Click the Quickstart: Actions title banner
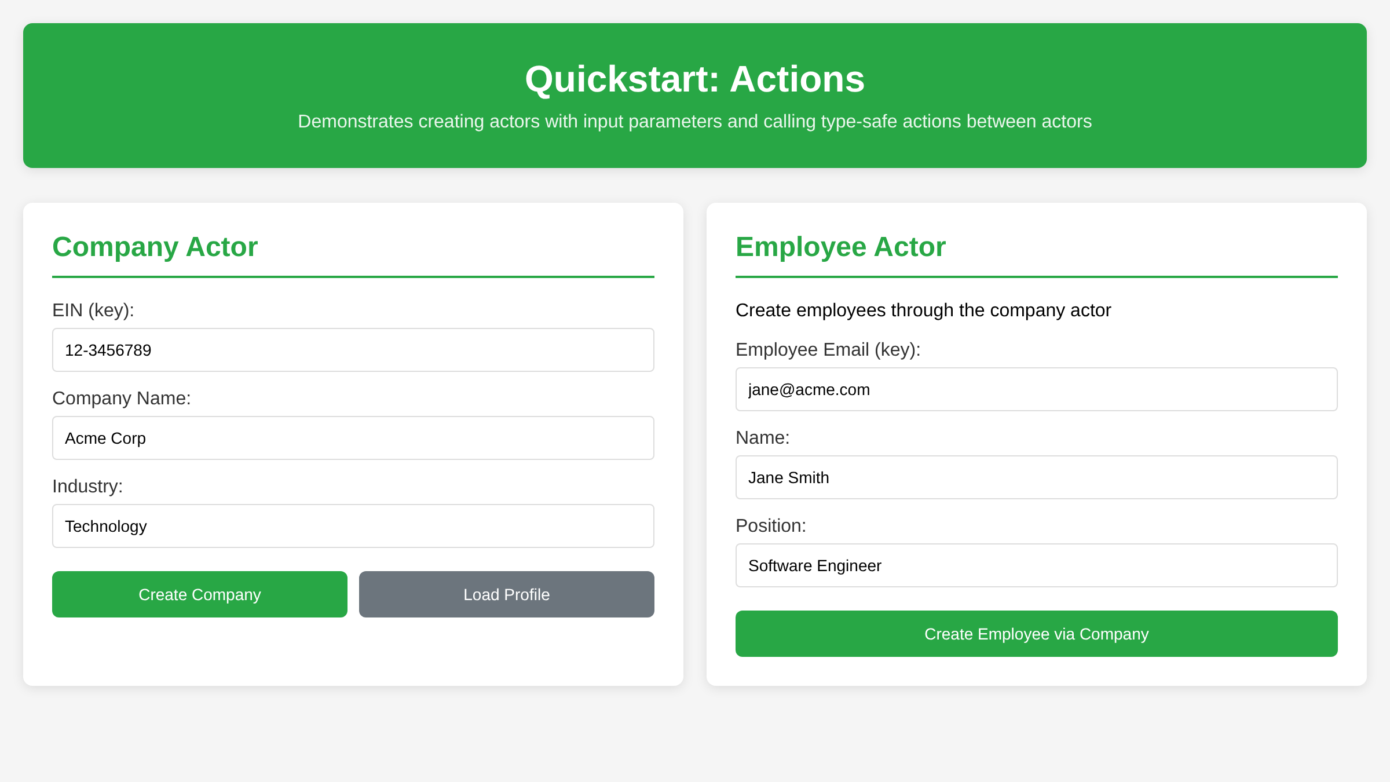Image resolution: width=1390 pixels, height=782 pixels. click(x=694, y=79)
